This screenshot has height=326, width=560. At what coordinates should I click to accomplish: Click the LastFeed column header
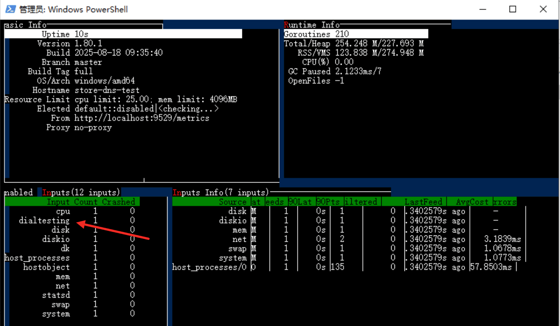[423, 202]
